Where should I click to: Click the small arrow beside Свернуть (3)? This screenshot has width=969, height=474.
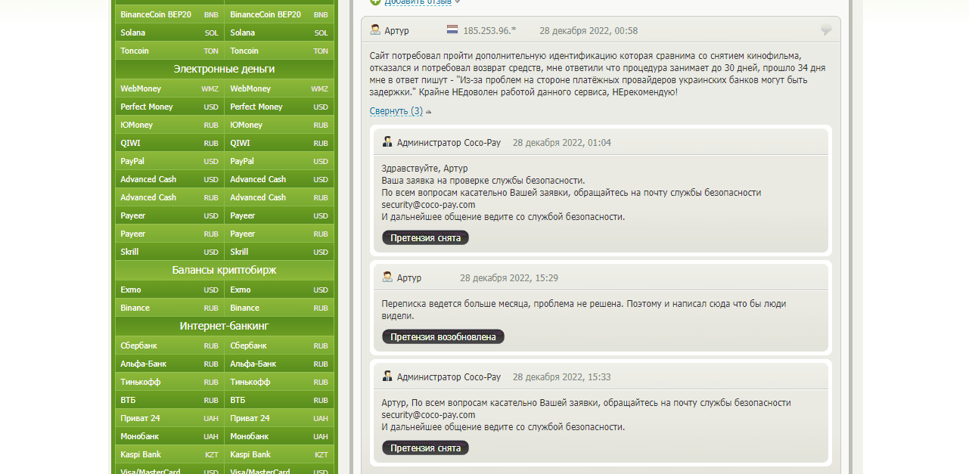[429, 112]
